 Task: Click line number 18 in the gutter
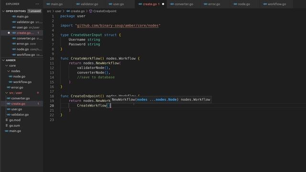pyautogui.click(x=52, y=96)
